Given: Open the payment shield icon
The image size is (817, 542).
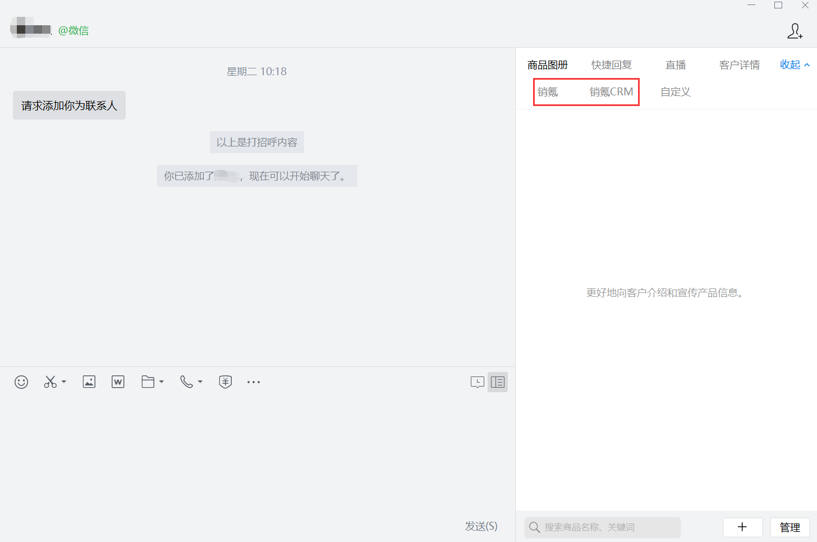Looking at the screenshot, I should (x=225, y=382).
